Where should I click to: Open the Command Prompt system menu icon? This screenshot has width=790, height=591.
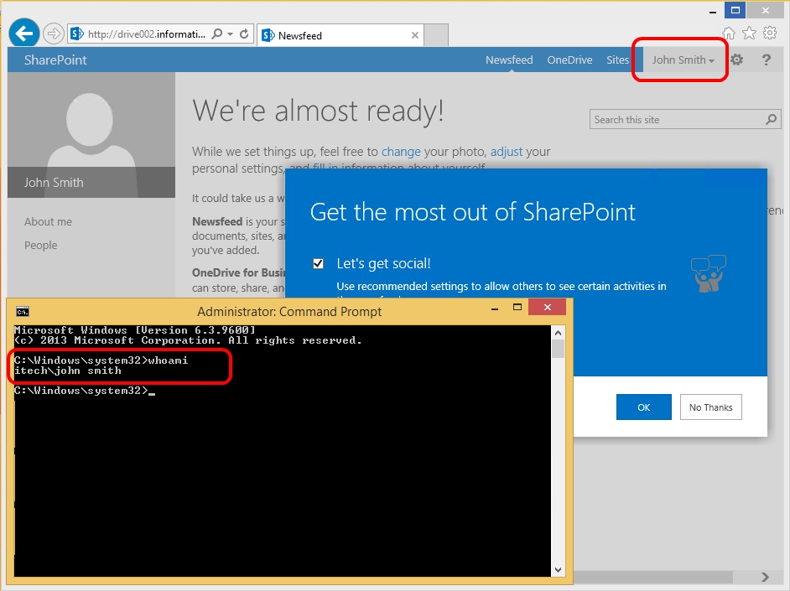[22, 312]
